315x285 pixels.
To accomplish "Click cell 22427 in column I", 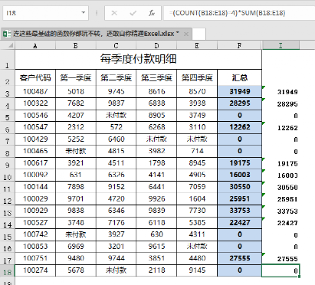I will 281,223.
